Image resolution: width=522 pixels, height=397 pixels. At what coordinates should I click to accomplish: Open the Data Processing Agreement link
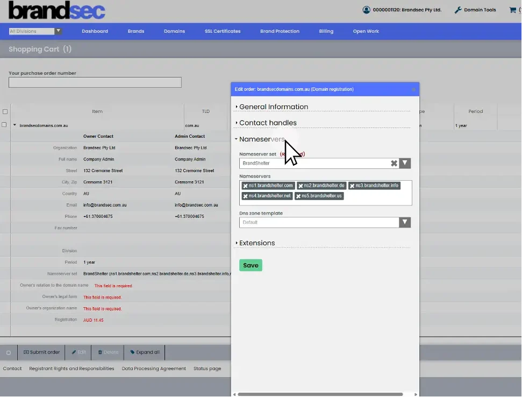(x=154, y=368)
